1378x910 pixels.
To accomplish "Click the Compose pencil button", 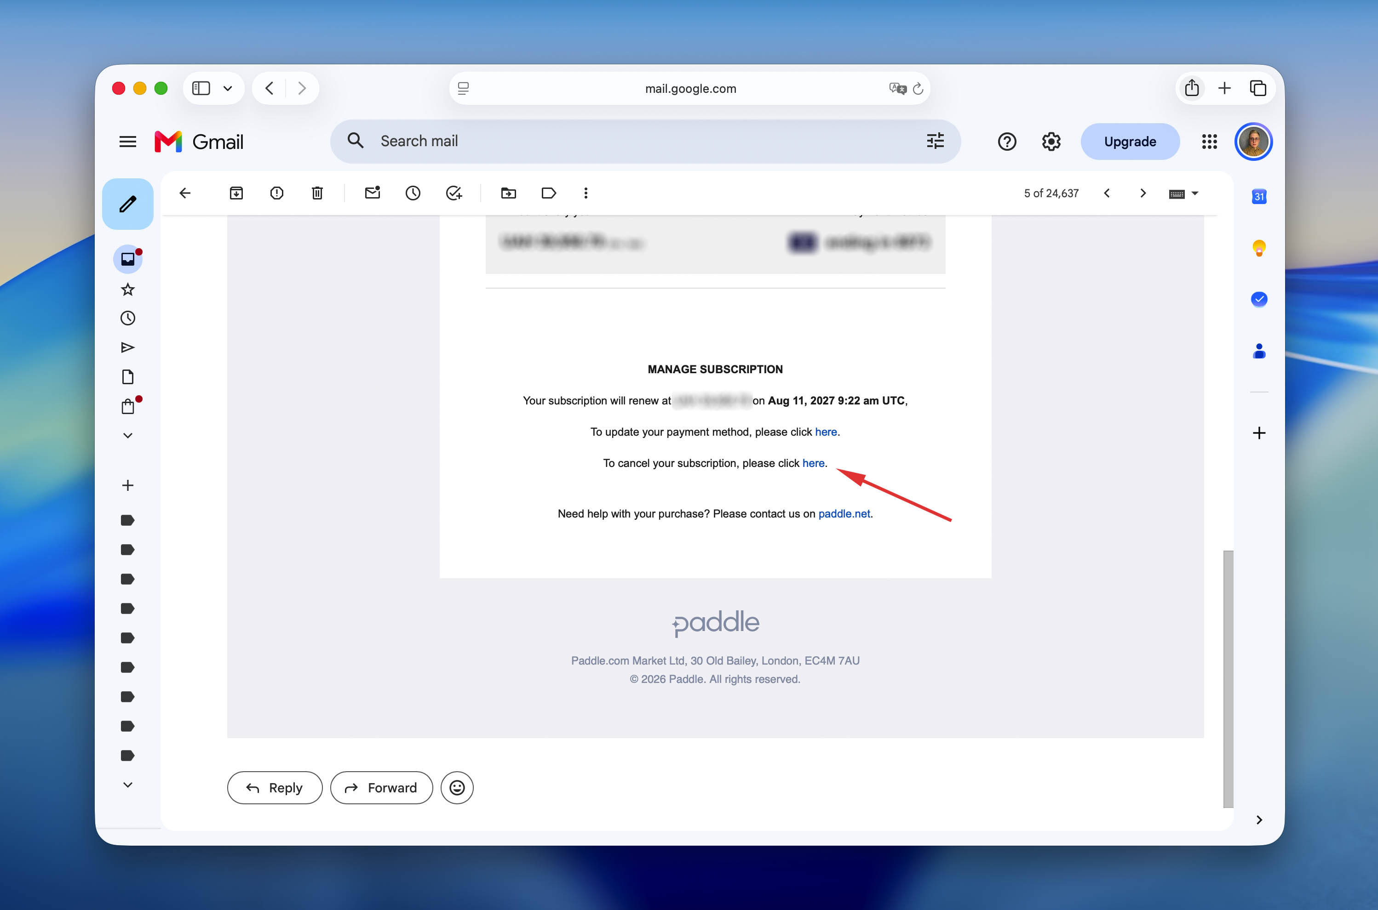I will [128, 204].
